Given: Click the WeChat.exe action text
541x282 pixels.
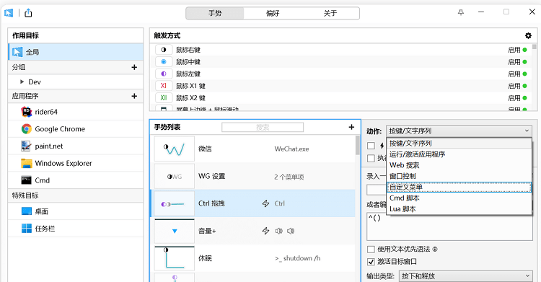Looking at the screenshot, I should coord(291,149).
